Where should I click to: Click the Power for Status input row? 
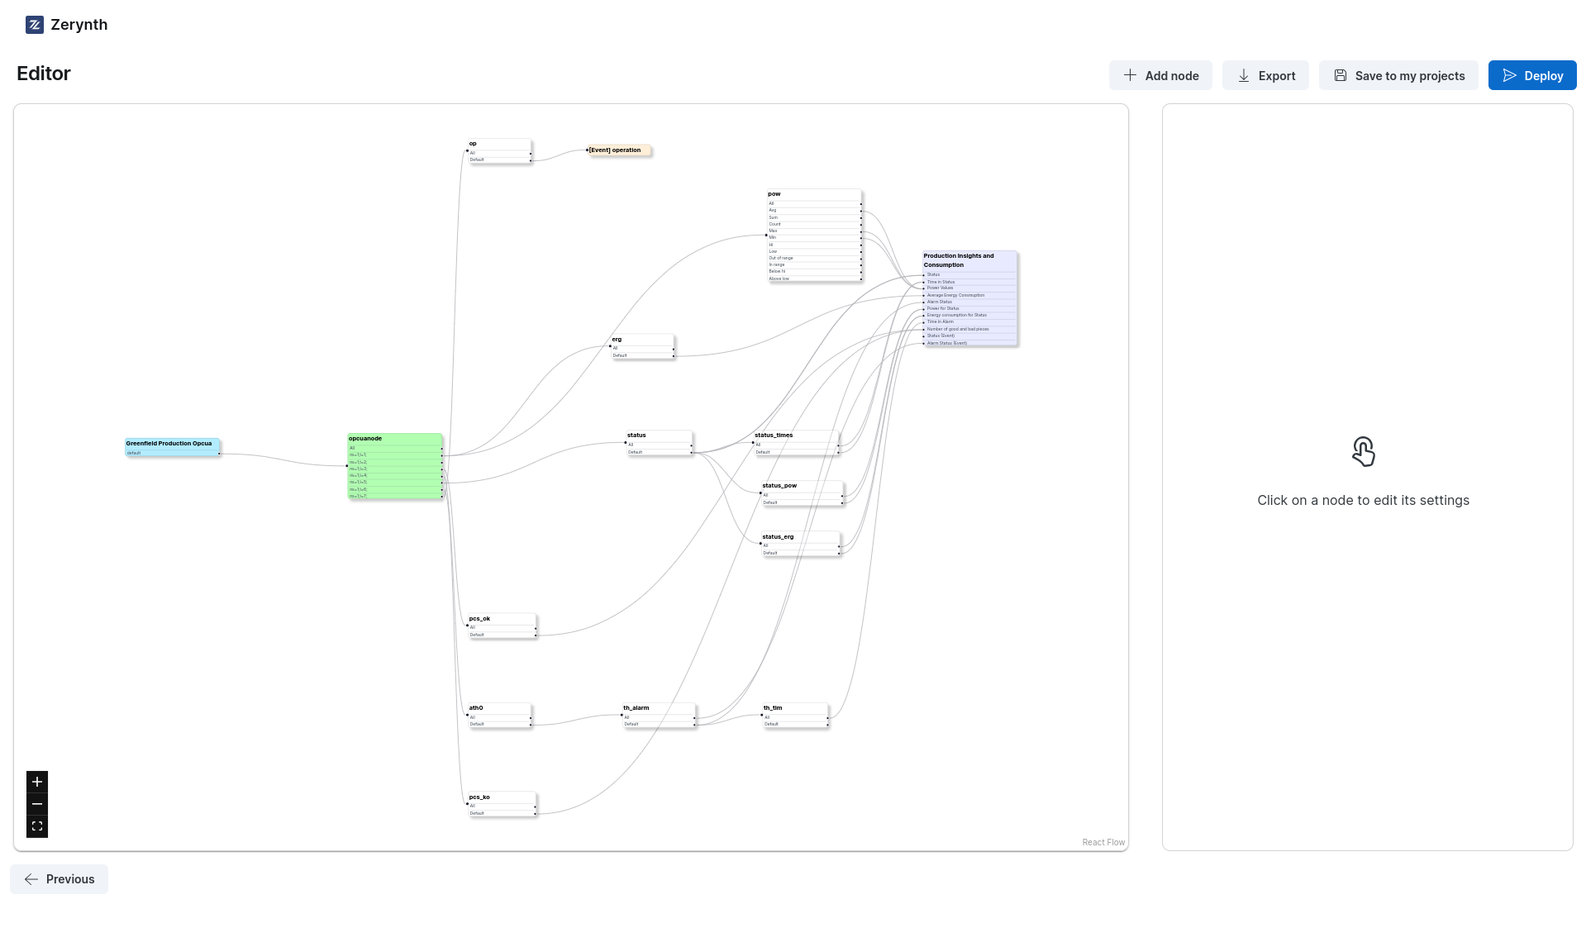[969, 308]
